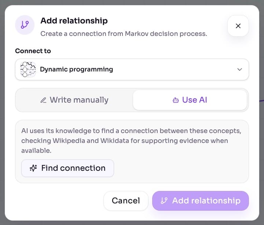Click the robot icon on Use AI
This screenshot has width=264, height=225.
point(176,100)
